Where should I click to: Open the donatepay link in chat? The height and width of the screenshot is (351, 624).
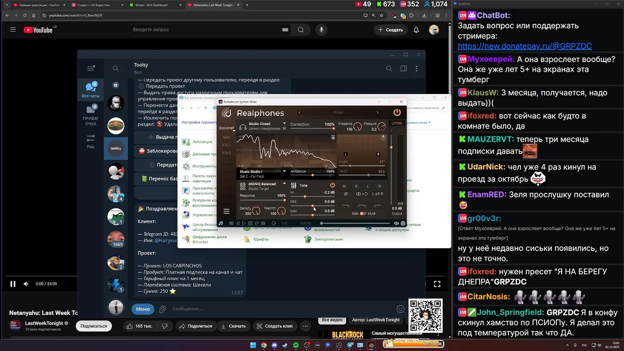click(525, 46)
